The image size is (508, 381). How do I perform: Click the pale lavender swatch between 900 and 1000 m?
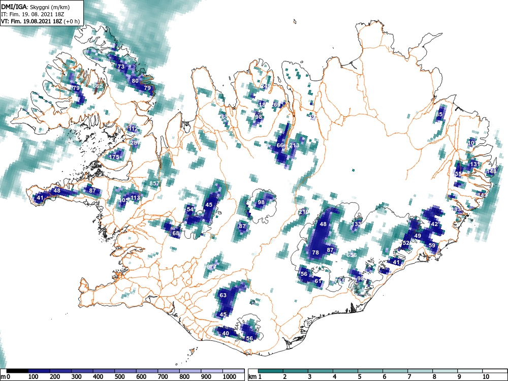[x=212, y=371]
